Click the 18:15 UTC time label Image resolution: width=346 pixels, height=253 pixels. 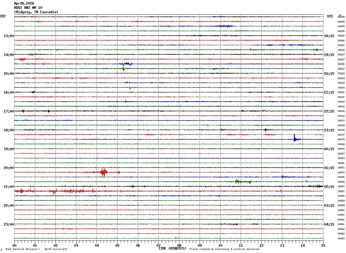coord(329,36)
